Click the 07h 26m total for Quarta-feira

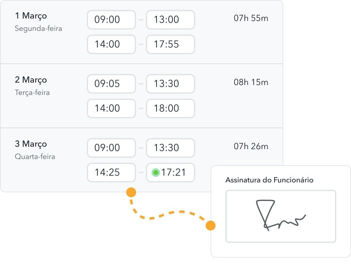(x=251, y=146)
